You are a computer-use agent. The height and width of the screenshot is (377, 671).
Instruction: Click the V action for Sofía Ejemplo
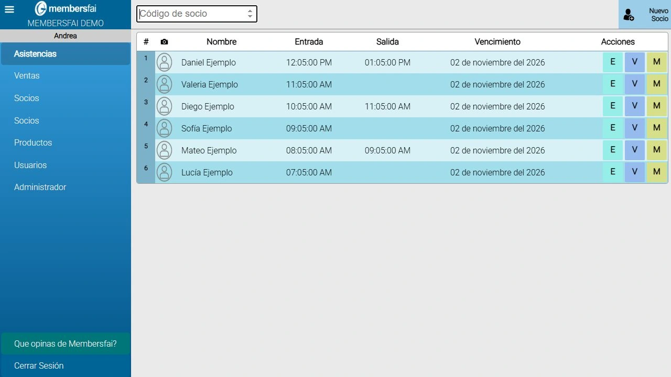click(634, 128)
